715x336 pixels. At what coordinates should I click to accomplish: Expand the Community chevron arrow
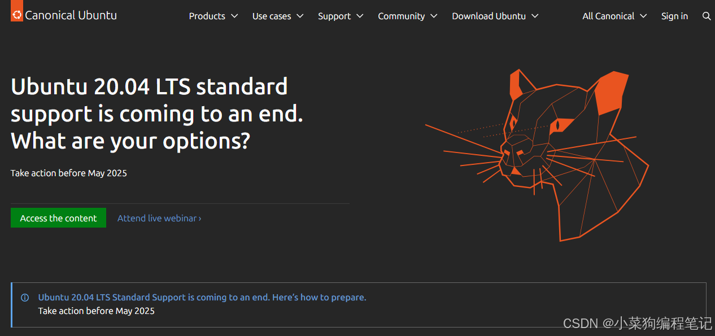[434, 16]
